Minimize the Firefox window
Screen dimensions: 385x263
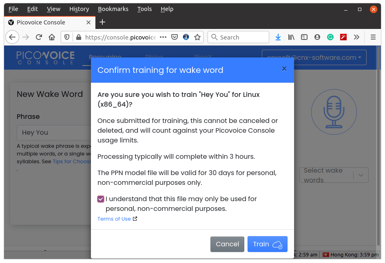346,9
